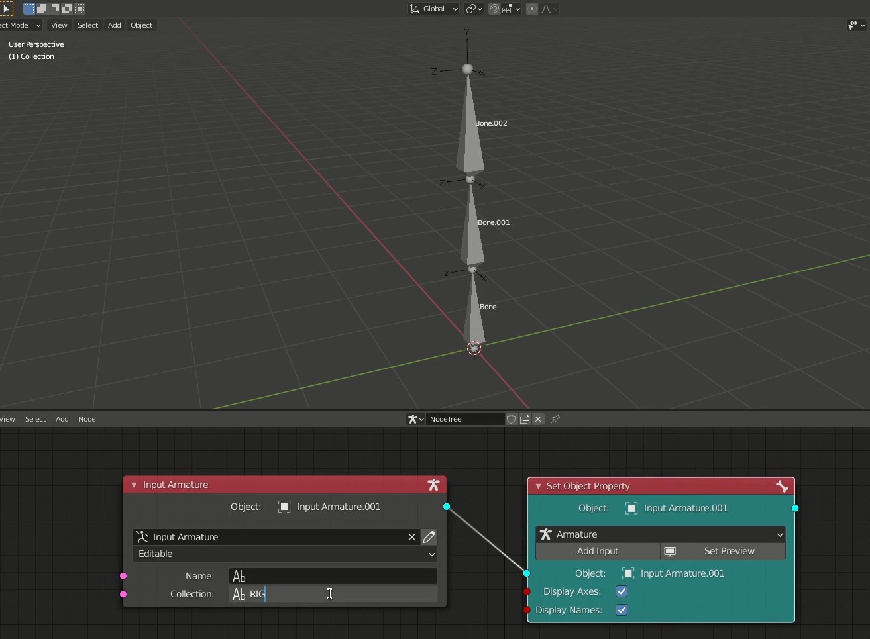Click the Set Object Property cyan output socket
The image size is (870, 639).
pyautogui.click(x=795, y=508)
